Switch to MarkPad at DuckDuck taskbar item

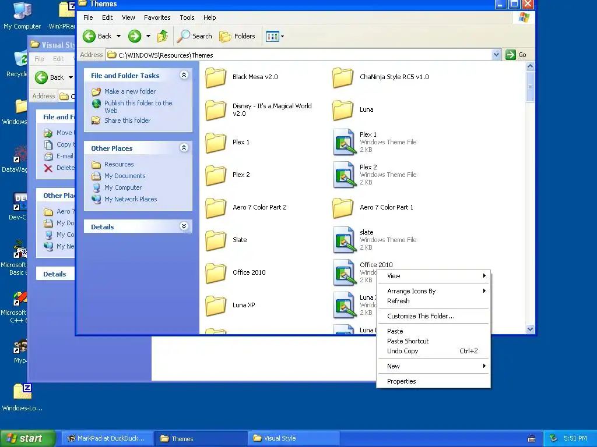coord(107,438)
